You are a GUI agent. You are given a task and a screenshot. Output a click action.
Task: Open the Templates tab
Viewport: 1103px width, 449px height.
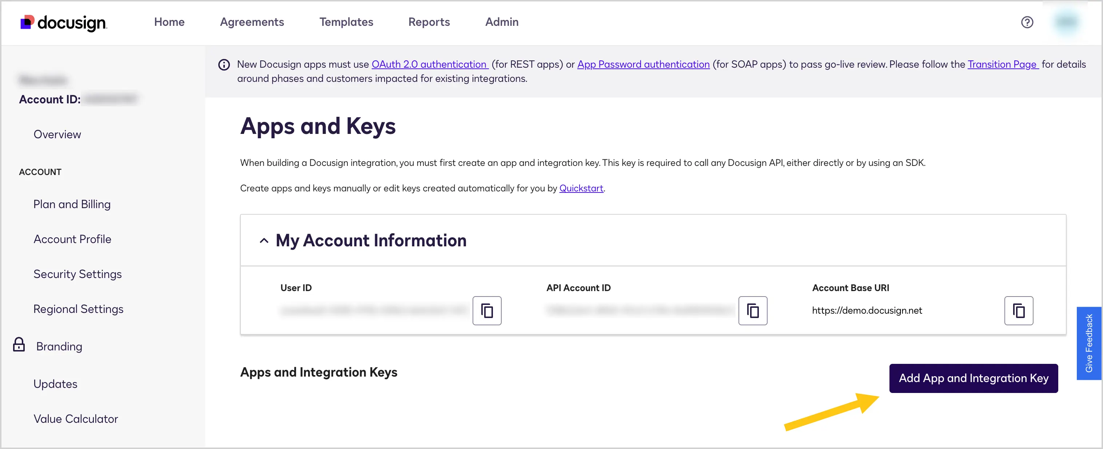[x=346, y=22]
